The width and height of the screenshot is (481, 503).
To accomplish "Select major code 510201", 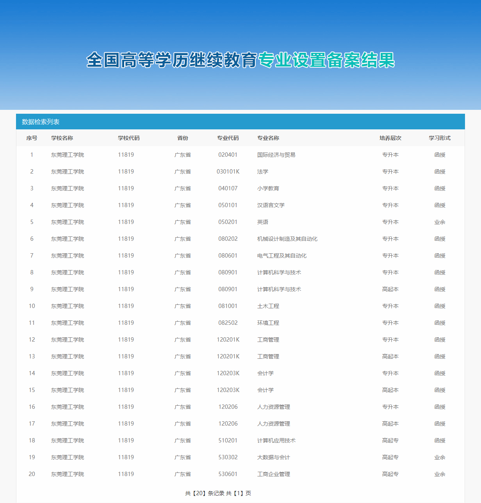I will pos(228,440).
